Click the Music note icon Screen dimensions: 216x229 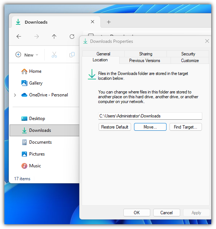coord(24,166)
